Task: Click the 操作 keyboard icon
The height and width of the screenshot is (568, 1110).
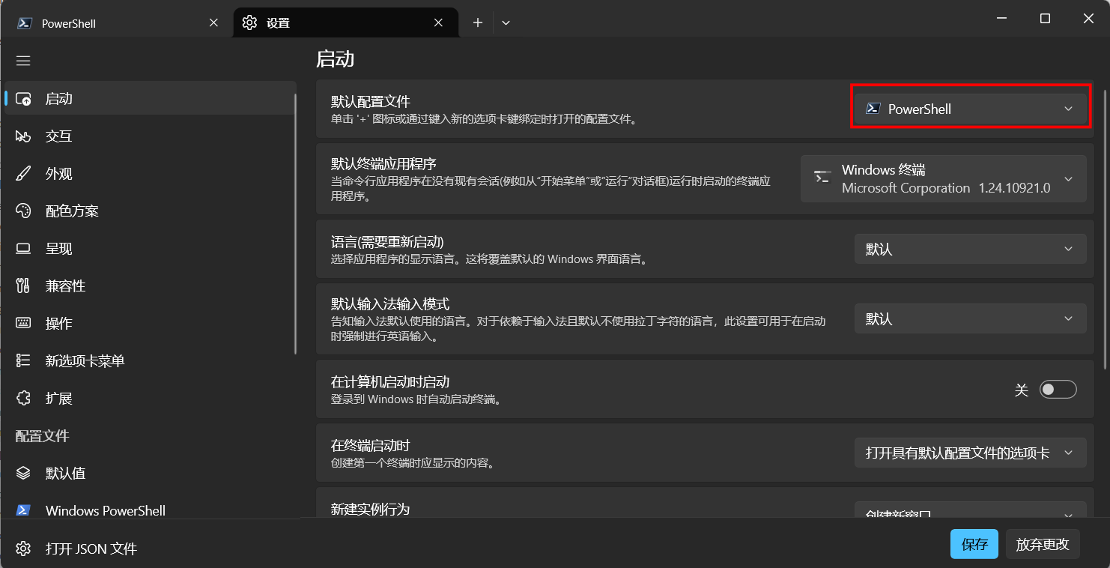Action: coord(23,324)
